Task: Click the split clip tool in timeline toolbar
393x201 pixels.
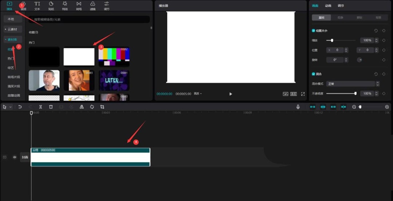Action: point(40,107)
